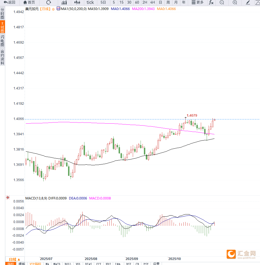Select the pencil drawing tool
Image resolution: width=260 pixels, height=265 pixels.
coord(248,2)
